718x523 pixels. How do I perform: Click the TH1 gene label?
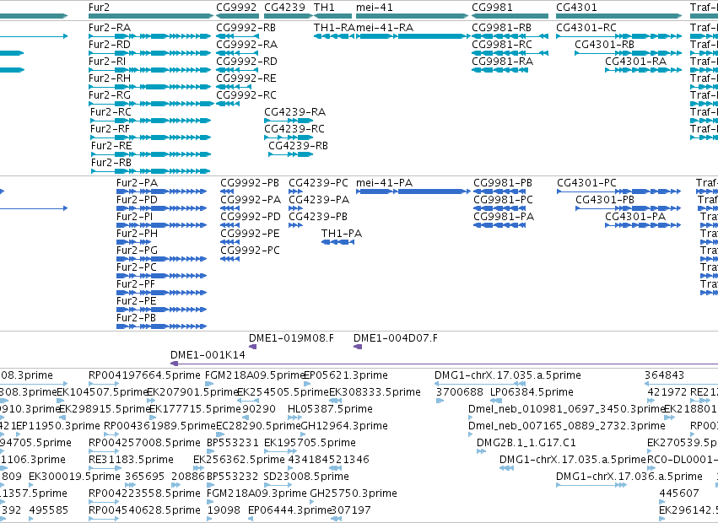coord(324,8)
